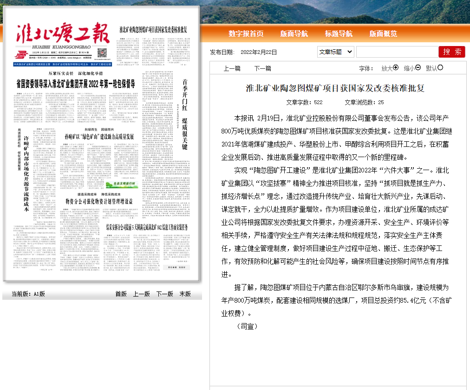Click the QR code on the newspaper page

coord(102,53)
